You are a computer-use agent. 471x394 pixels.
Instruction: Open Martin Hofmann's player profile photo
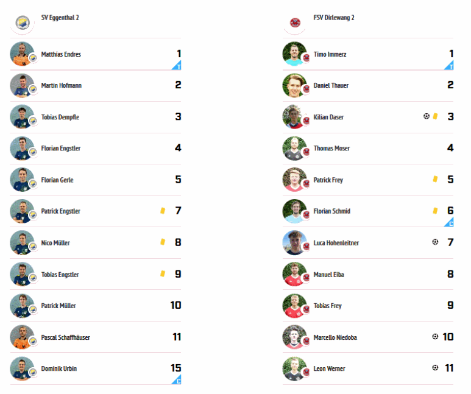pyautogui.click(x=22, y=86)
